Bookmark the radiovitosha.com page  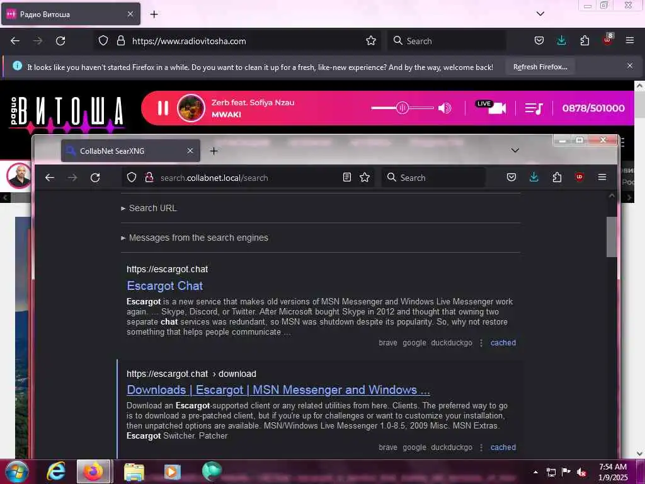pyautogui.click(x=370, y=41)
